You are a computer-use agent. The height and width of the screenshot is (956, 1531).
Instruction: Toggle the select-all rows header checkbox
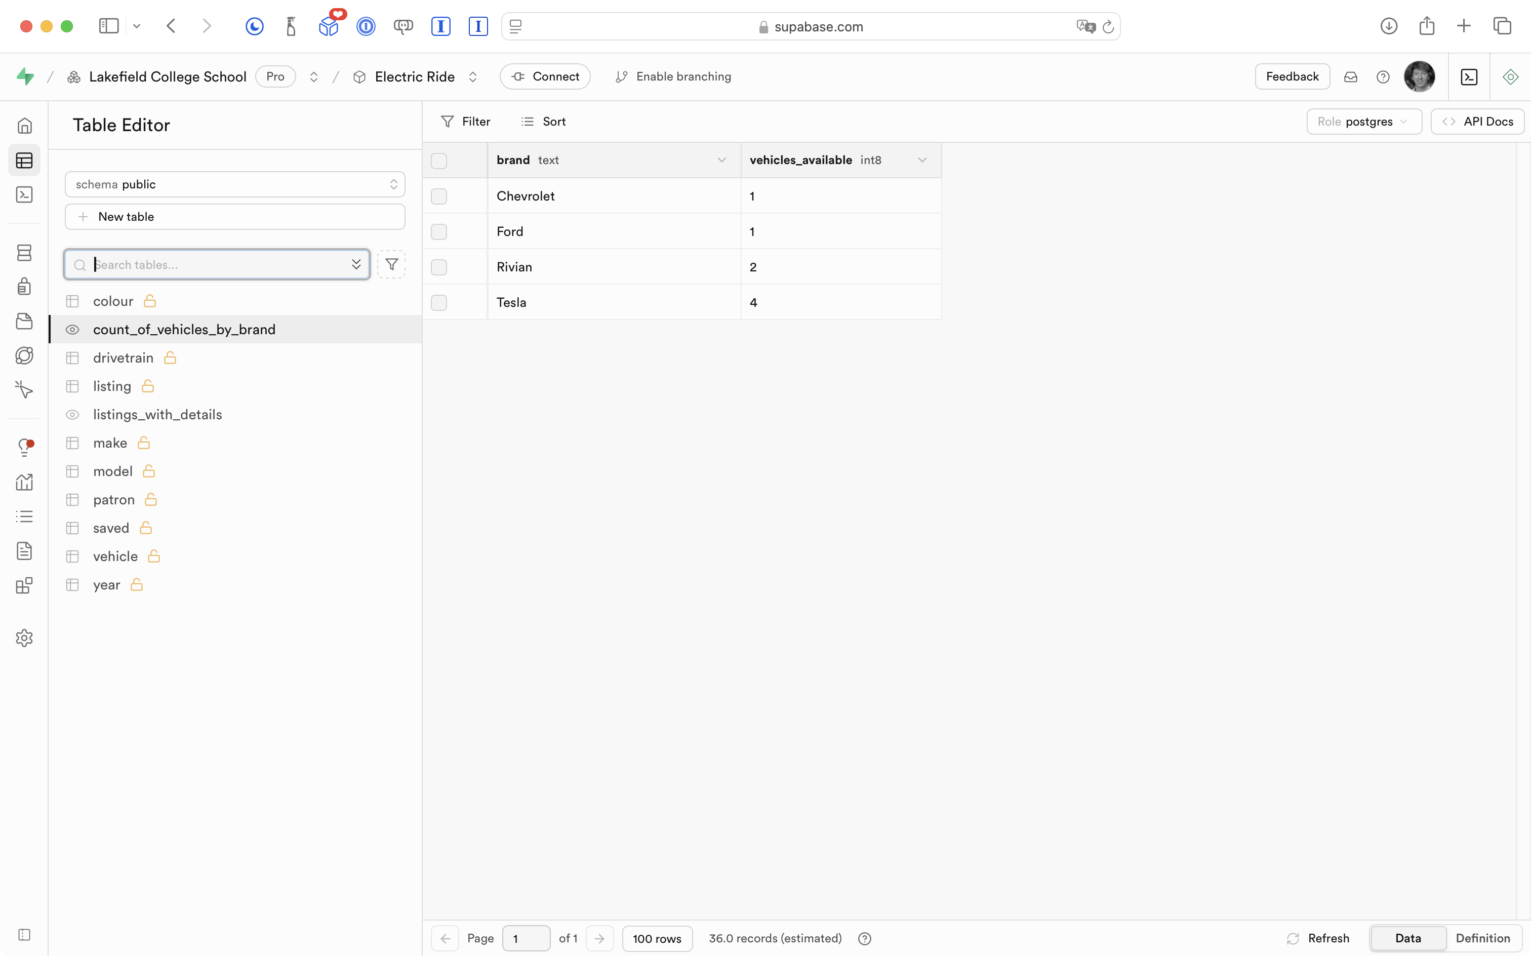pos(438,161)
